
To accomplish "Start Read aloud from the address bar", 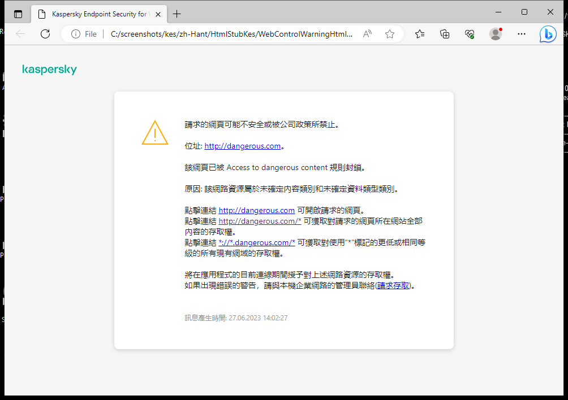I will pos(367,34).
